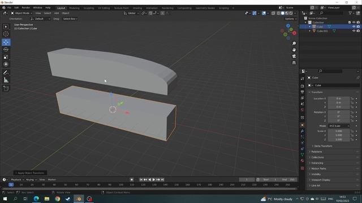Expand the Relations panel
The width and height of the screenshot is (362, 203).
(317, 152)
